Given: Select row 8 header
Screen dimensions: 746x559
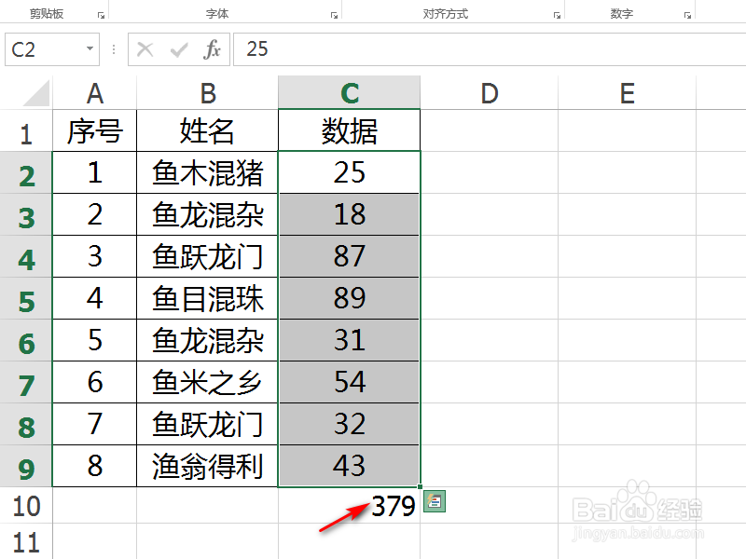Looking at the screenshot, I should coord(26,424).
